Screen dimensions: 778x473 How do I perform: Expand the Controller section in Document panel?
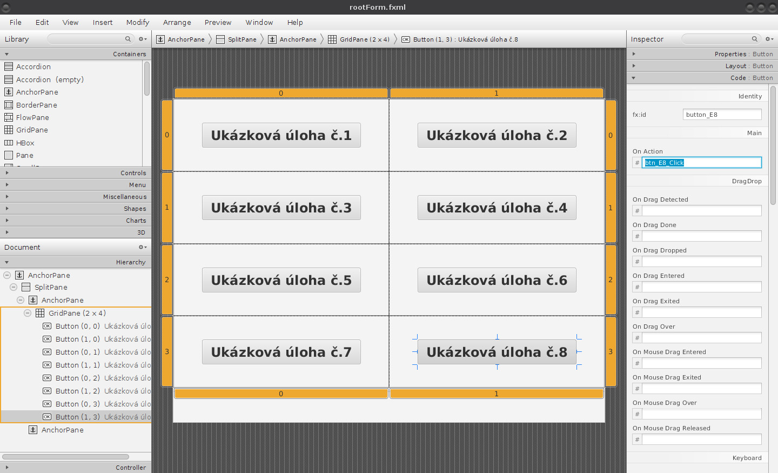75,468
